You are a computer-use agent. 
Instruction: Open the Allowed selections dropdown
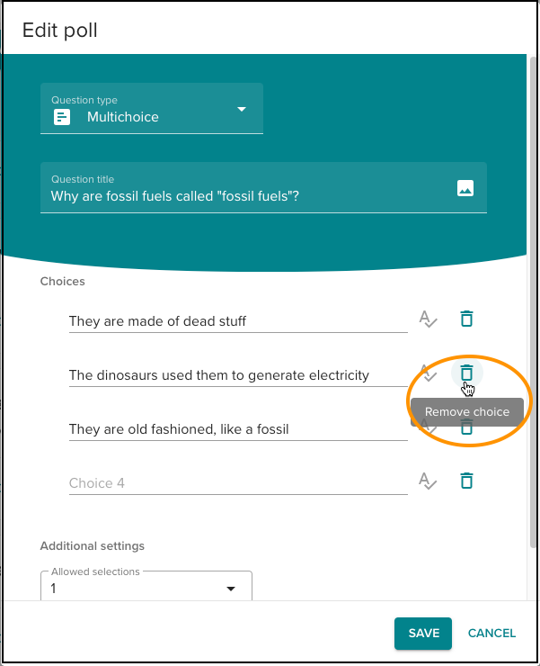coord(146,588)
